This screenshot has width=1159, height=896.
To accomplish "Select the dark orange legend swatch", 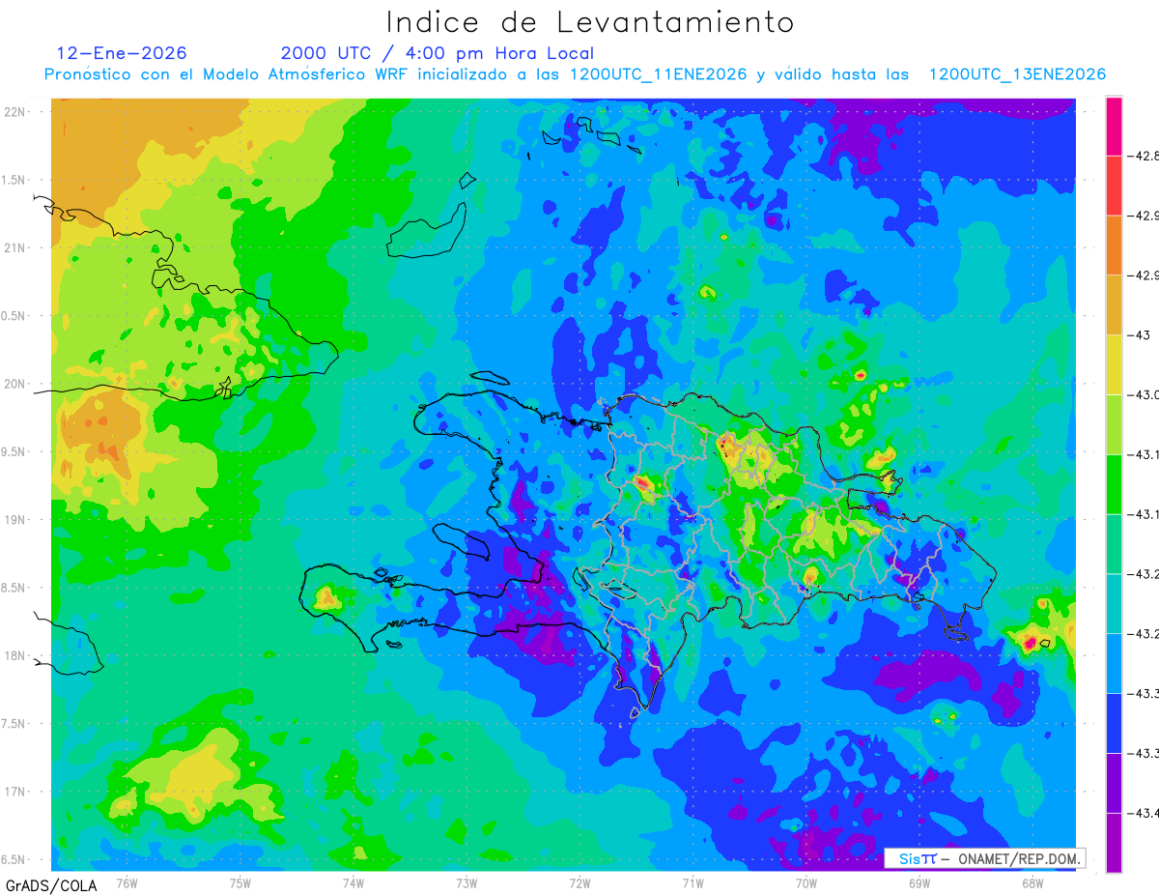I will 1114,246.
